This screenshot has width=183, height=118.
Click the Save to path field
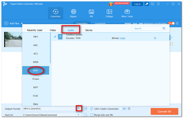coord(49,115)
